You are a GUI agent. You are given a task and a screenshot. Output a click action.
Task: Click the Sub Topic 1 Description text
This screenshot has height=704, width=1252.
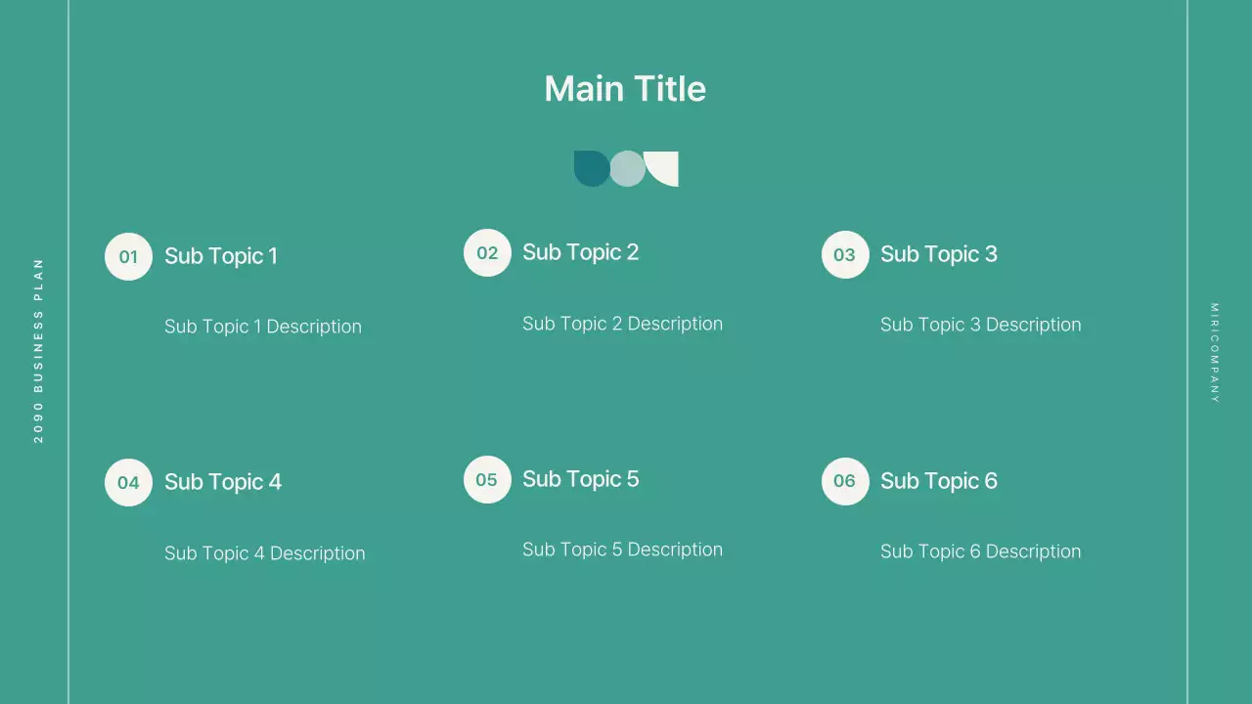tap(263, 327)
